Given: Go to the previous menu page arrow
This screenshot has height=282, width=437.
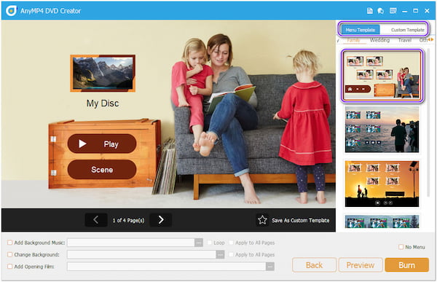Looking at the screenshot, I should [96, 220].
